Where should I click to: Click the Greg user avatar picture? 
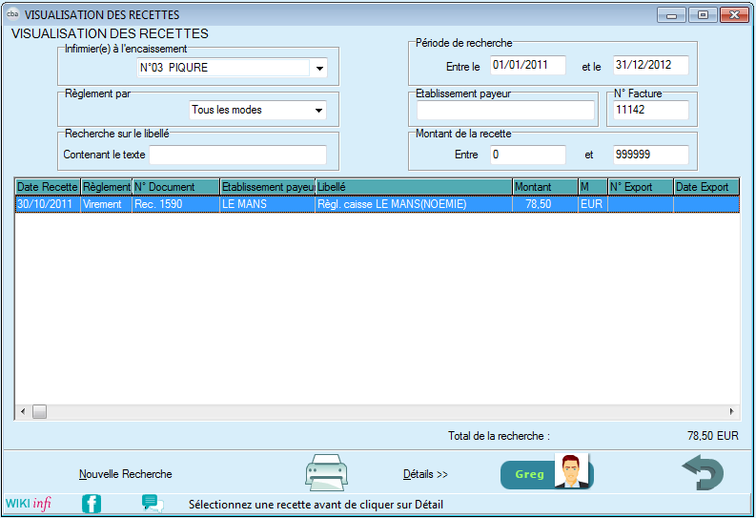coord(571,470)
